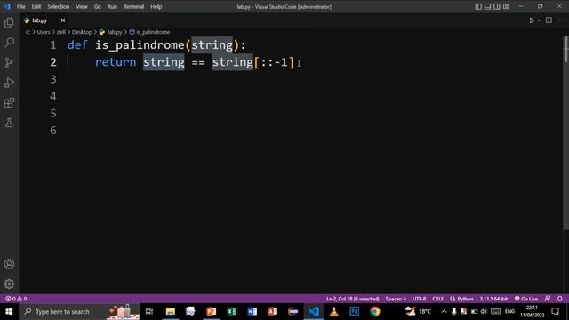Image resolution: width=569 pixels, height=320 pixels.
Task: Open VLC media player from taskbar
Action: 334,312
